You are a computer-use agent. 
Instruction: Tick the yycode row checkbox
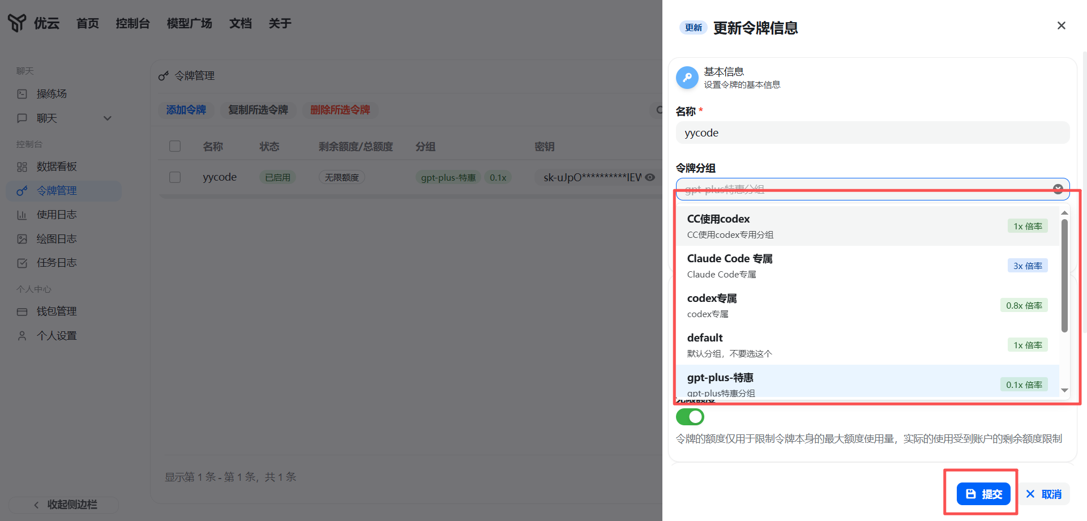(175, 177)
